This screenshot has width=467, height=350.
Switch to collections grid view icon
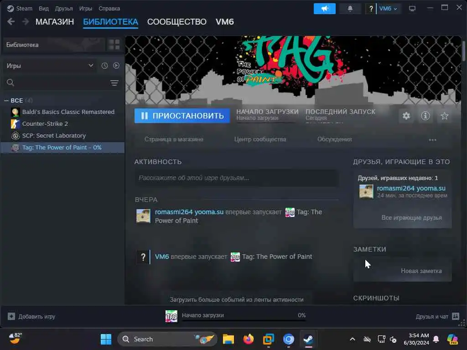(x=114, y=45)
